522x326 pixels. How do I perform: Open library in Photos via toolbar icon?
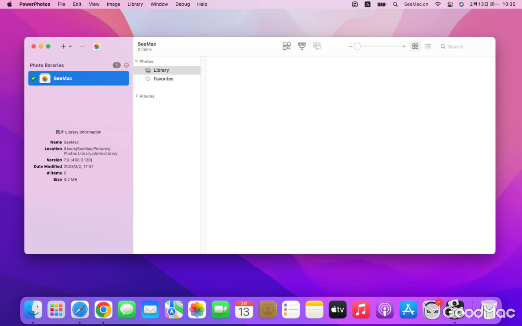(x=97, y=46)
